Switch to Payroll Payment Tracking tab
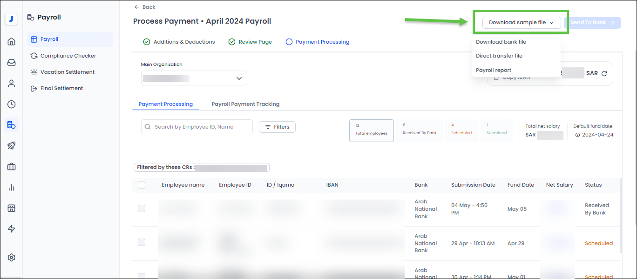The image size is (637, 279). coord(245,104)
